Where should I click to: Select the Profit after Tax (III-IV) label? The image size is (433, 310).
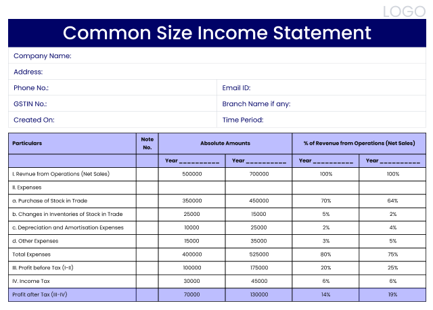40,294
